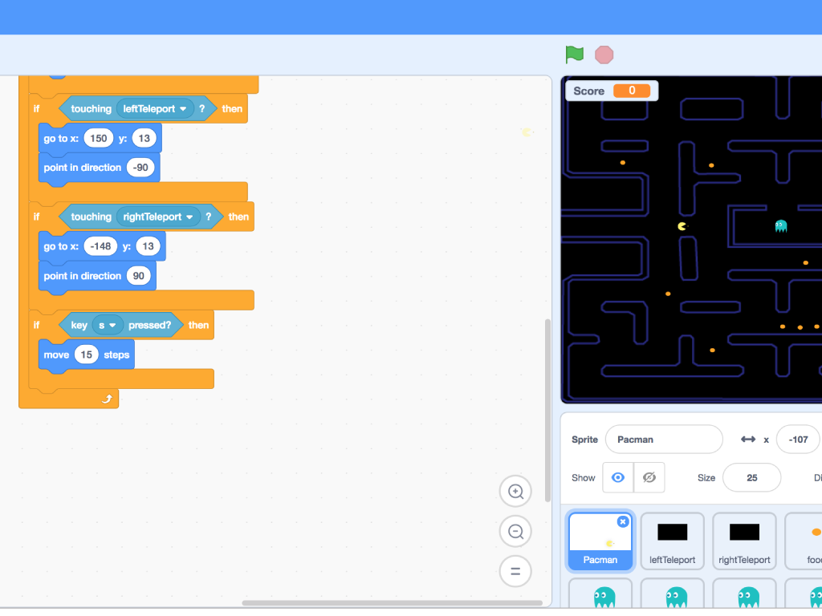Click the cyan ghost on stage

pyautogui.click(x=780, y=225)
